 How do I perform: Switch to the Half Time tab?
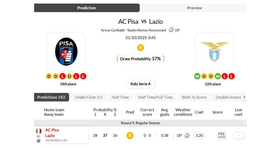(x=120, y=97)
